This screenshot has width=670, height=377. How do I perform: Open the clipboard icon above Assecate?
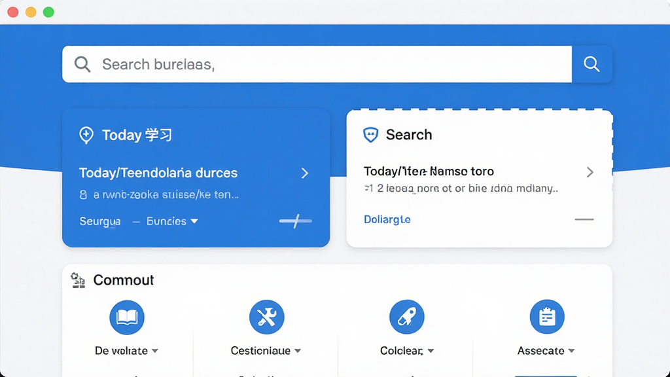[x=547, y=317]
